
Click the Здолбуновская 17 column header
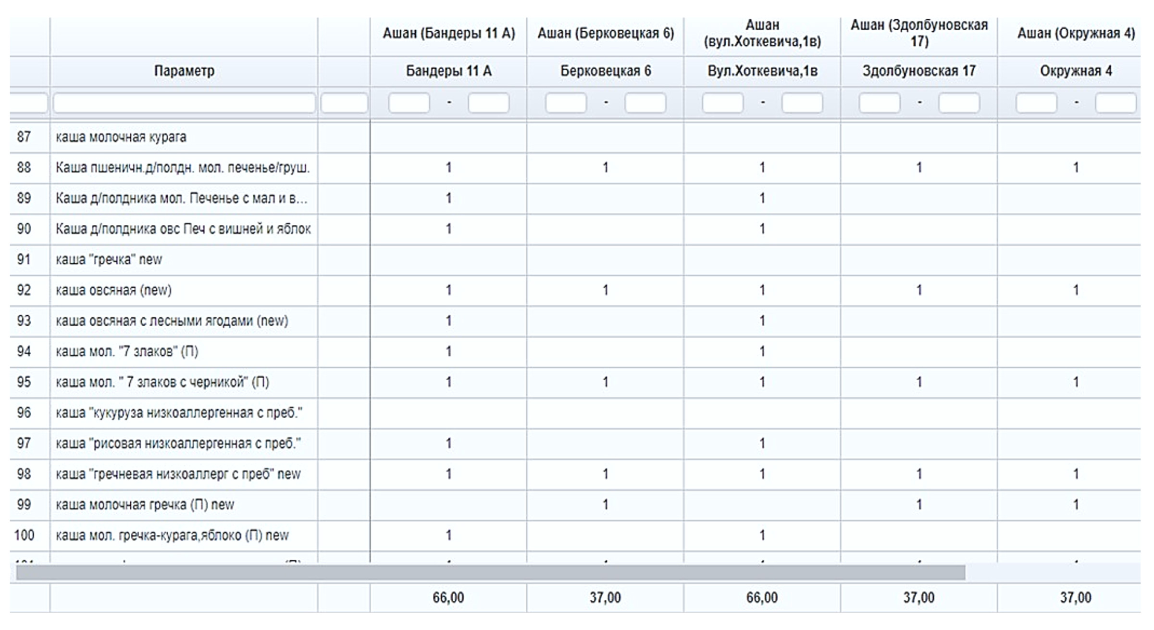click(x=919, y=71)
